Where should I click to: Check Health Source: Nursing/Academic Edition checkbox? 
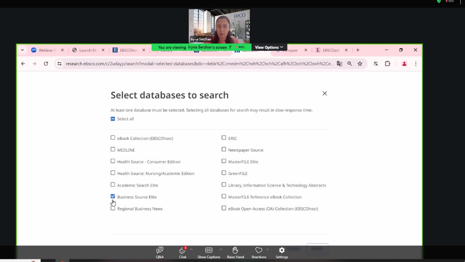113,173
